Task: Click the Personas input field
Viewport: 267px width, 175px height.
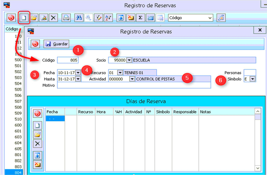Action: (250, 73)
